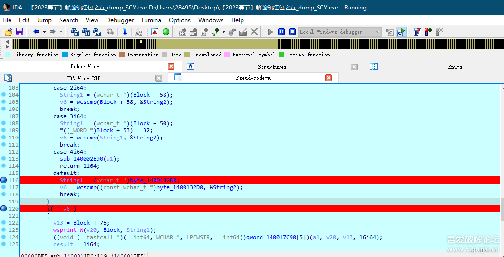This screenshot has width=504, height=257.
Task: Close the Pseudocode-A tab
Action: [329, 78]
